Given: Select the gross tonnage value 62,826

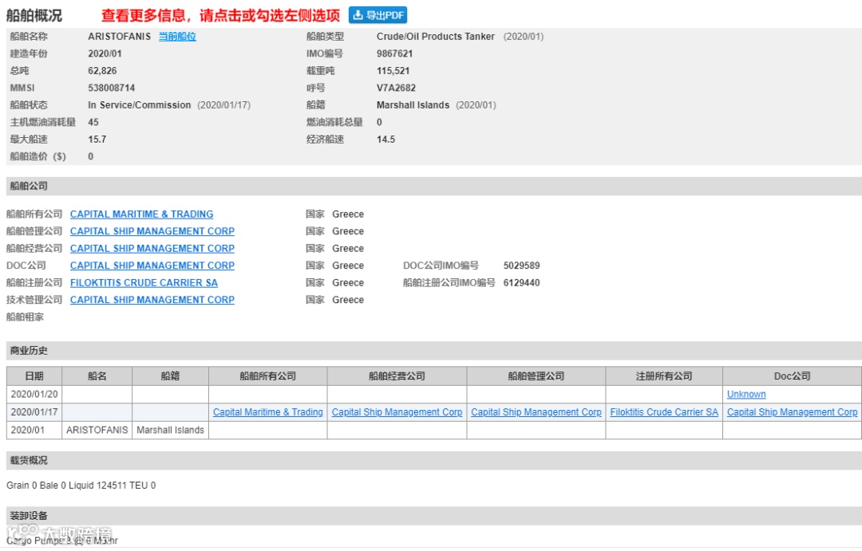Looking at the screenshot, I should point(102,71).
